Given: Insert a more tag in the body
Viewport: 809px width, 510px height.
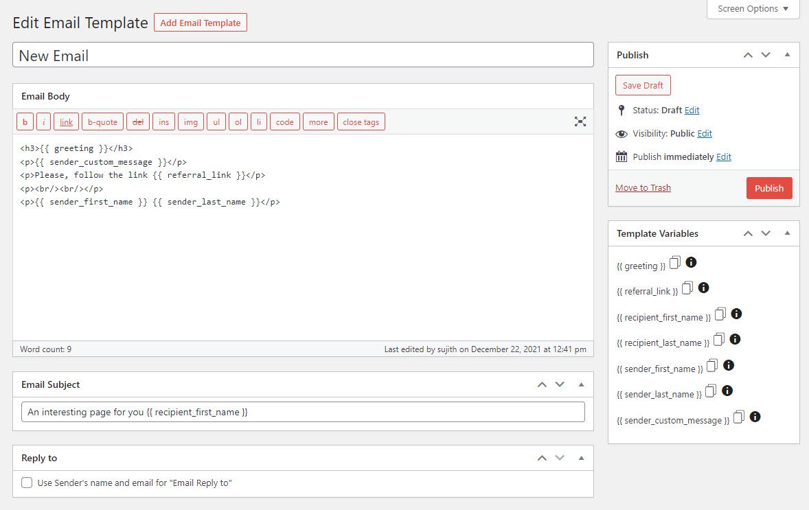Looking at the screenshot, I should click(x=318, y=121).
